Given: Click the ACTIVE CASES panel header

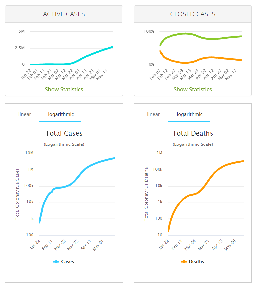Looking at the screenshot, I should [64, 14].
